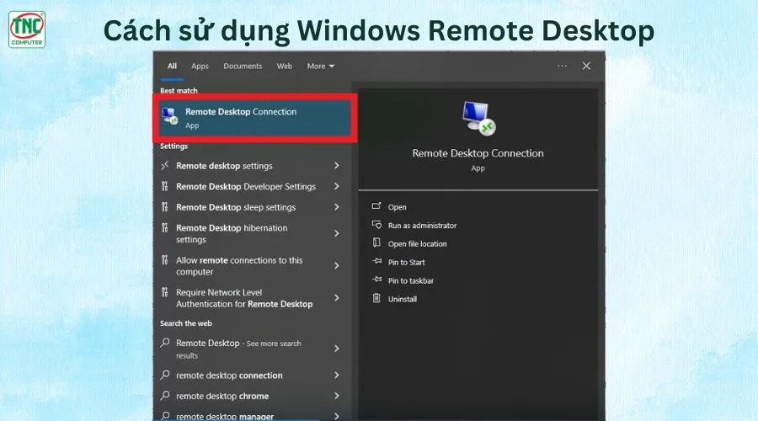Close the search panel with X

pos(586,66)
